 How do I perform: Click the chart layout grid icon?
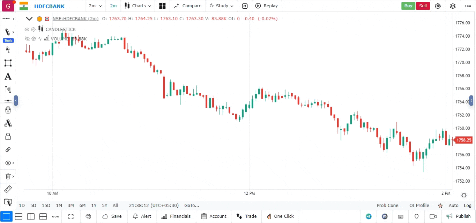click(162, 6)
